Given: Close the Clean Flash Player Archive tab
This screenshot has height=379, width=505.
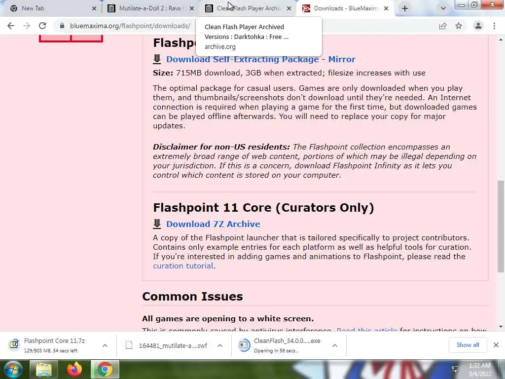Looking at the screenshot, I should (x=289, y=8).
